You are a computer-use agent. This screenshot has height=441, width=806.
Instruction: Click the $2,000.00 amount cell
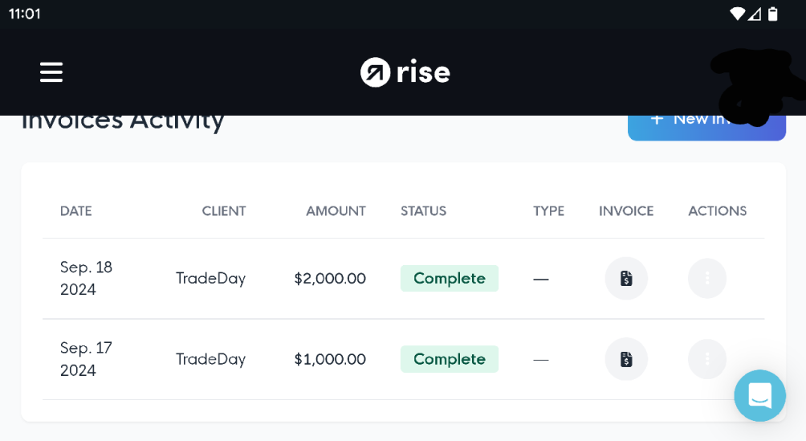pos(330,279)
